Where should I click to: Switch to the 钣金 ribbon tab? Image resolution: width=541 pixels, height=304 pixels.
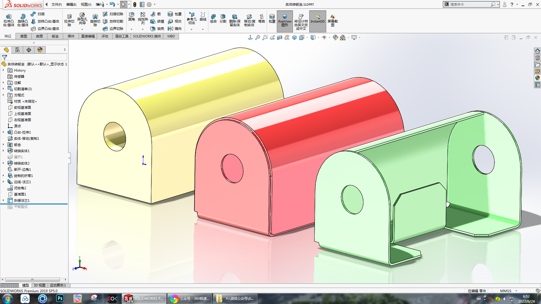tap(55, 36)
